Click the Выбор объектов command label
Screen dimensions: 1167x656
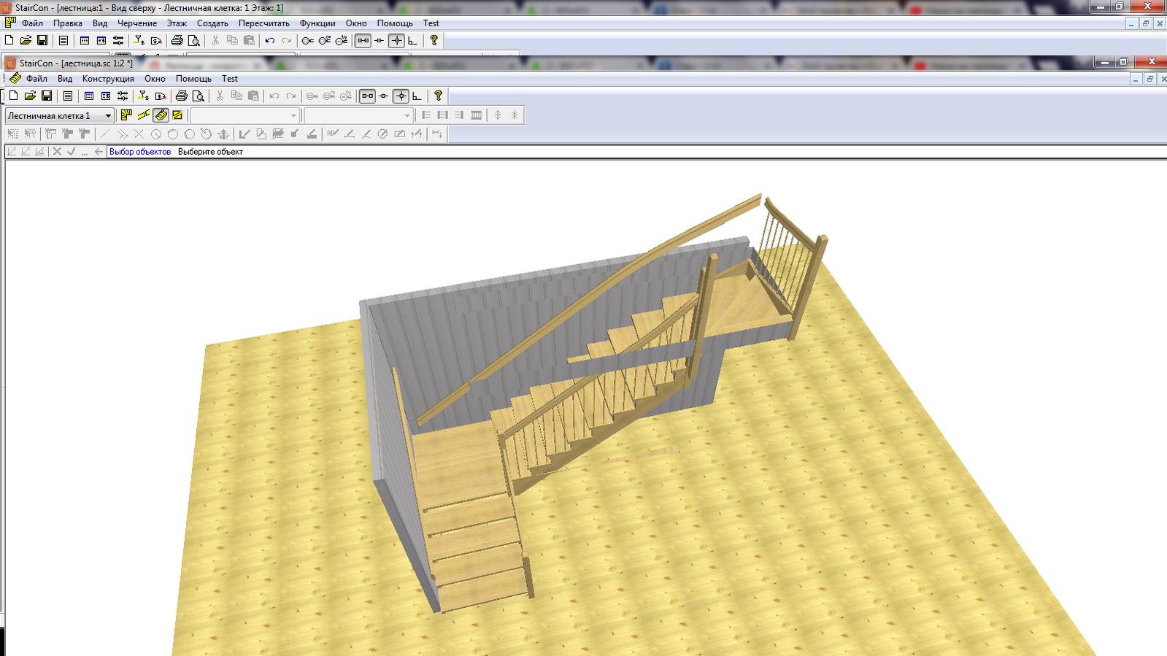pyautogui.click(x=140, y=152)
